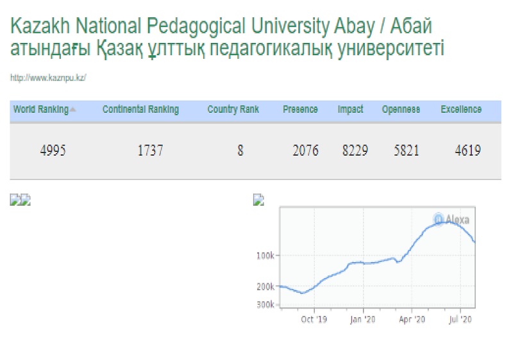513x353 pixels.
Task: Click the broken image icon above the chart
Action: (x=259, y=200)
